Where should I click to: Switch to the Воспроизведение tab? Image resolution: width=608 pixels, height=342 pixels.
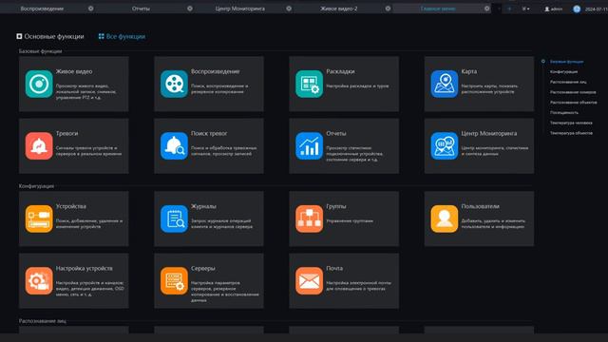click(42, 9)
